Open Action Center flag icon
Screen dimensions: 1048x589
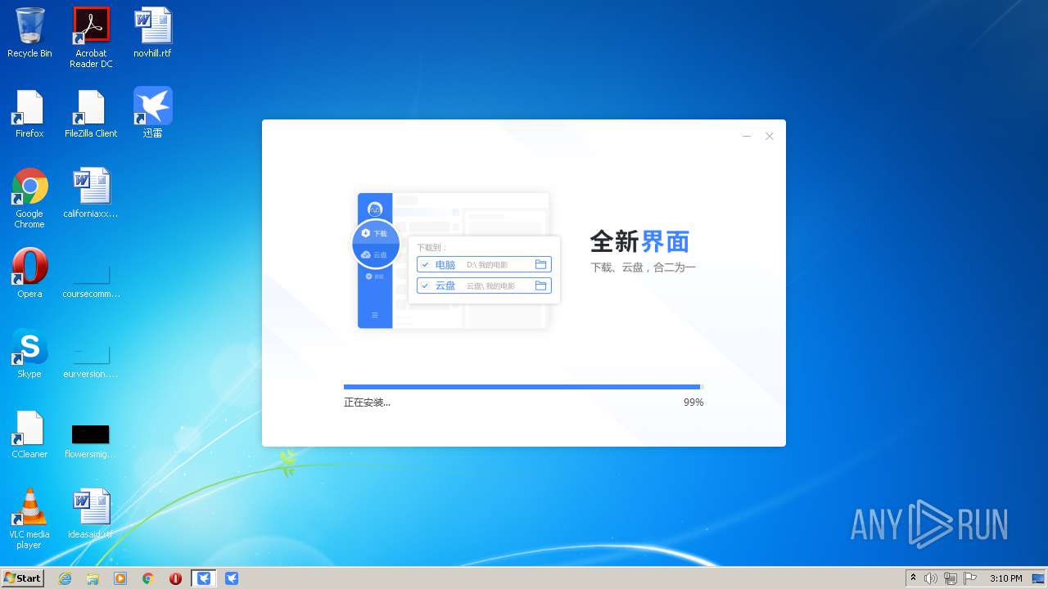[x=970, y=578]
